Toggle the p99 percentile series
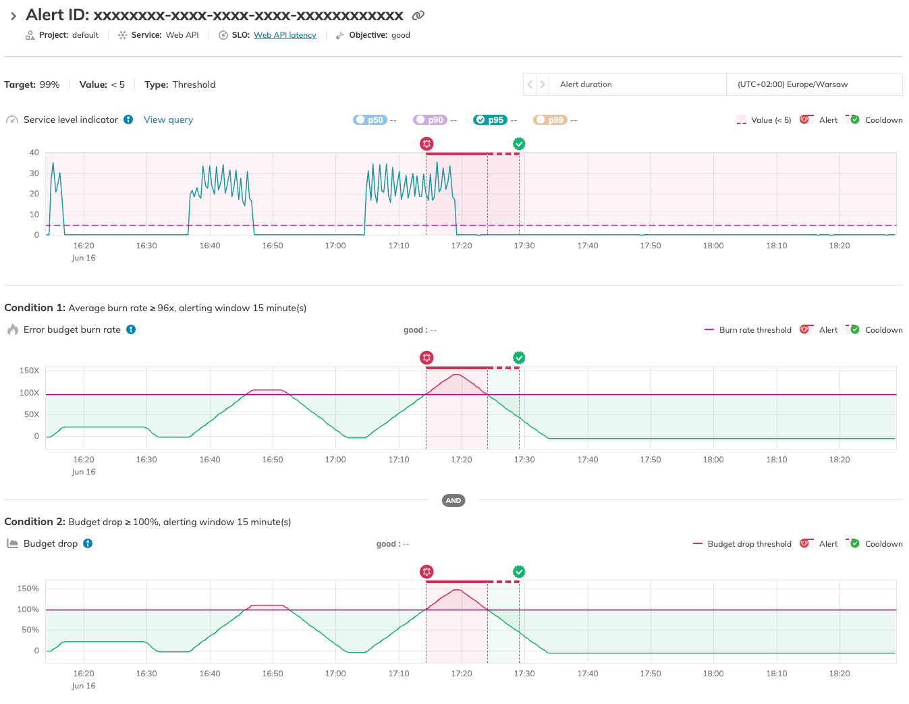This screenshot has height=704, width=909. coord(550,120)
